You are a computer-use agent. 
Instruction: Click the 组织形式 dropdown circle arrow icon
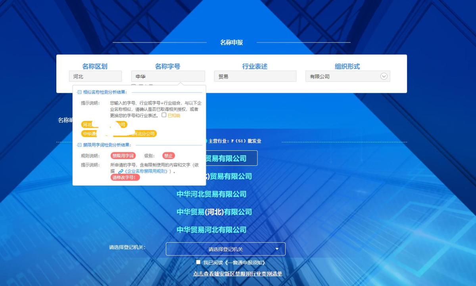[x=384, y=76]
